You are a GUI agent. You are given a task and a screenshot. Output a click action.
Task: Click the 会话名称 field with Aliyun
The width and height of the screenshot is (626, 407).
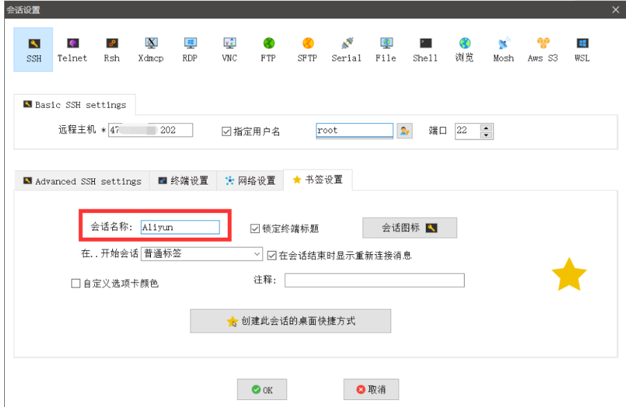(x=180, y=227)
